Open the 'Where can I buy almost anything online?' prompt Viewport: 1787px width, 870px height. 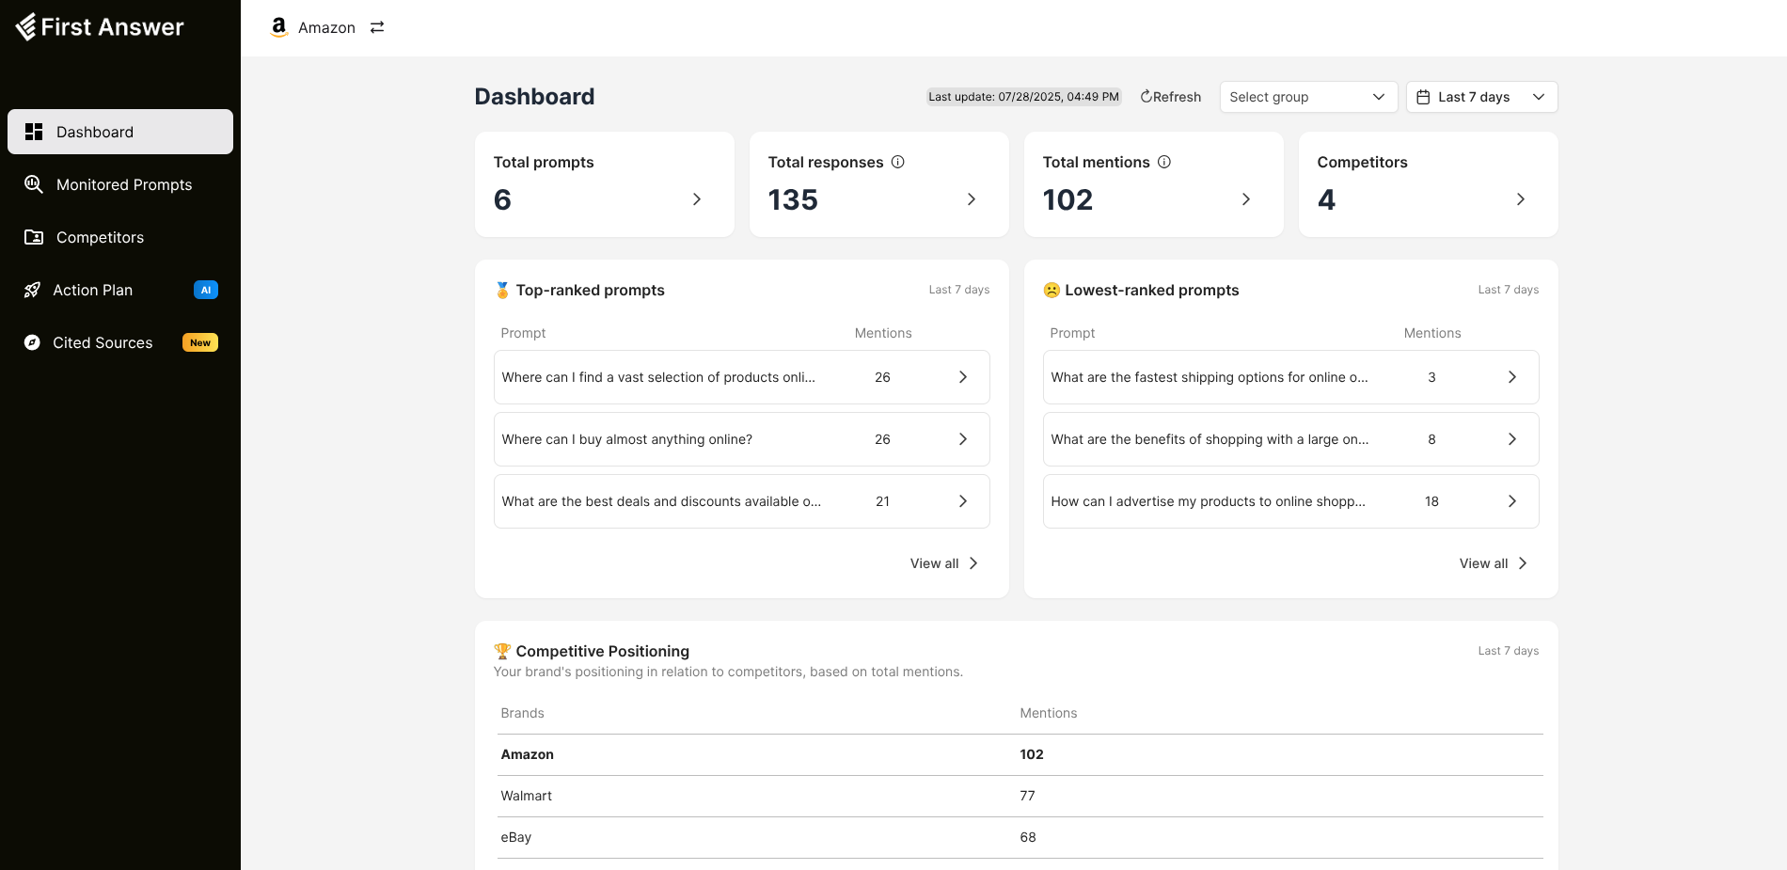click(x=741, y=439)
